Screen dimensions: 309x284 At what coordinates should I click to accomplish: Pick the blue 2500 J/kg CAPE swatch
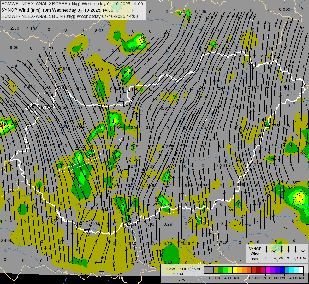click(282, 270)
